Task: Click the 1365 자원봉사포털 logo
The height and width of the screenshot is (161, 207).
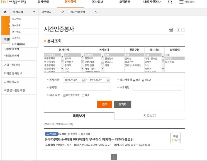Action: (13, 2)
